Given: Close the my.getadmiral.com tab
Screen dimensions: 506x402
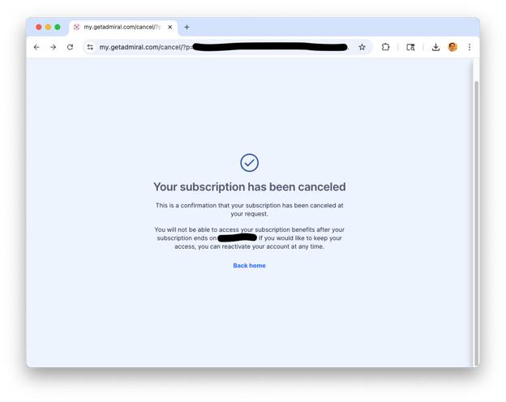Looking at the screenshot, I should [170, 27].
